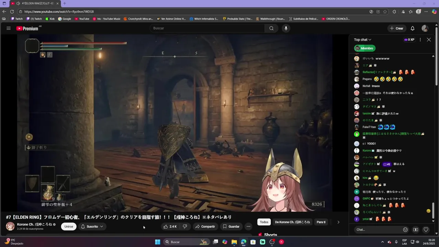Open live chat three-dot options menu
Viewport: 439px width, 247px height.
point(420,39)
